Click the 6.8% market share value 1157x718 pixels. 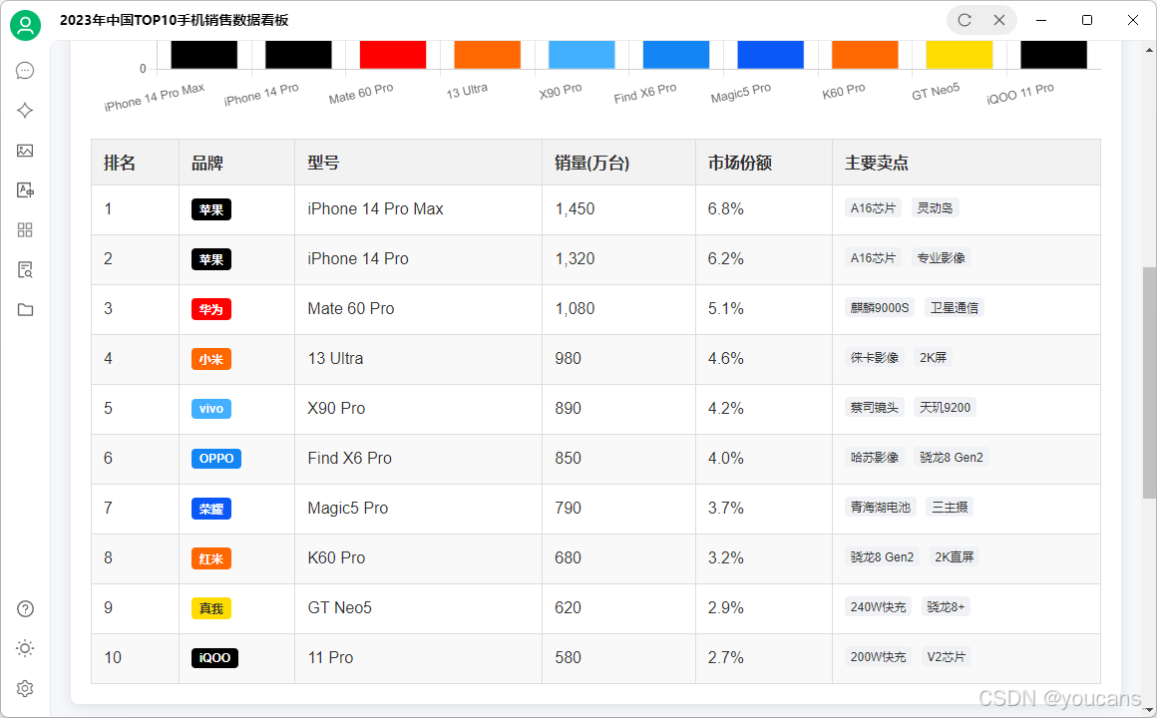pos(725,208)
